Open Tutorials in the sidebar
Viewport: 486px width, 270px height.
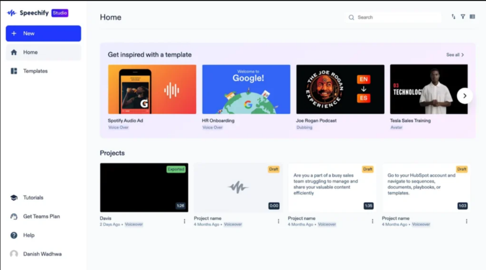pos(43,198)
